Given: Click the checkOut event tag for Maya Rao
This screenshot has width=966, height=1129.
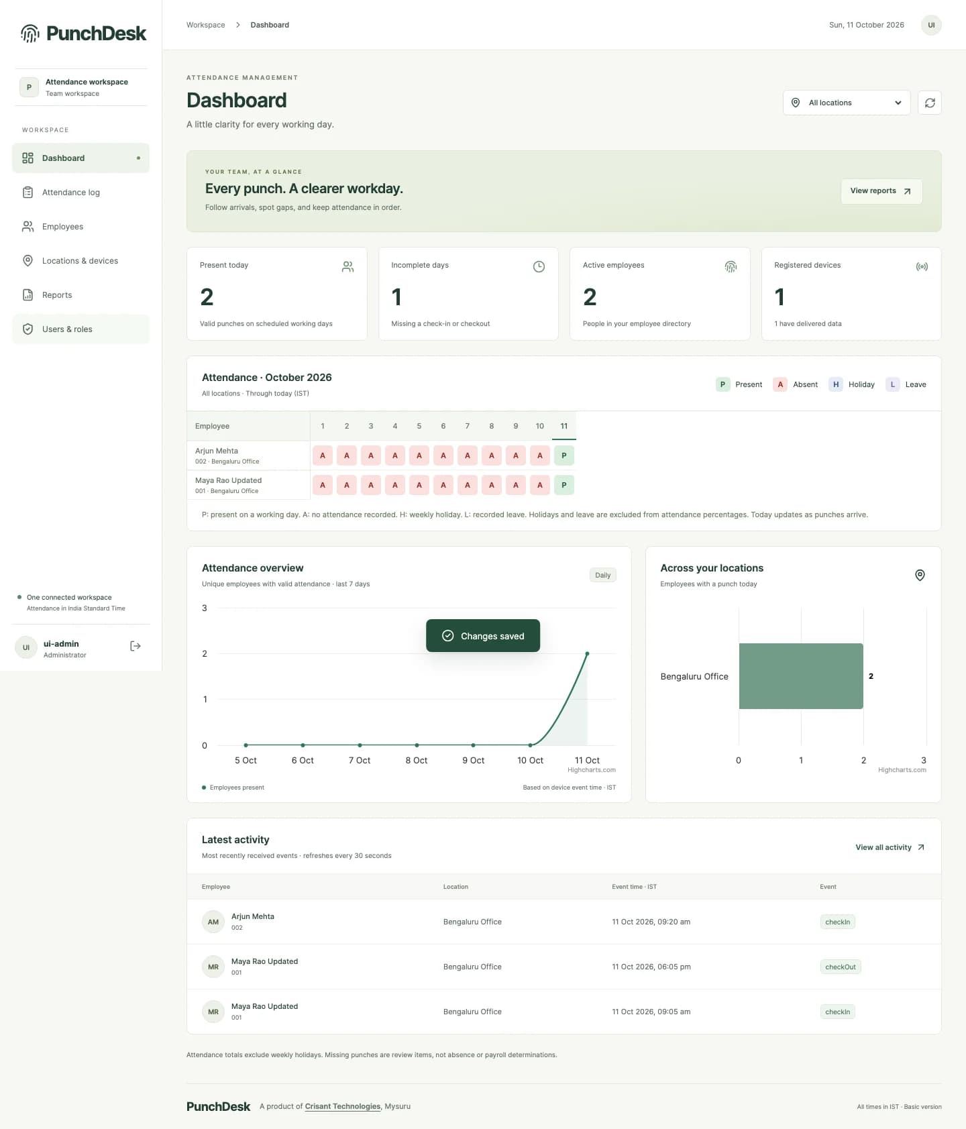Looking at the screenshot, I should coord(841,967).
